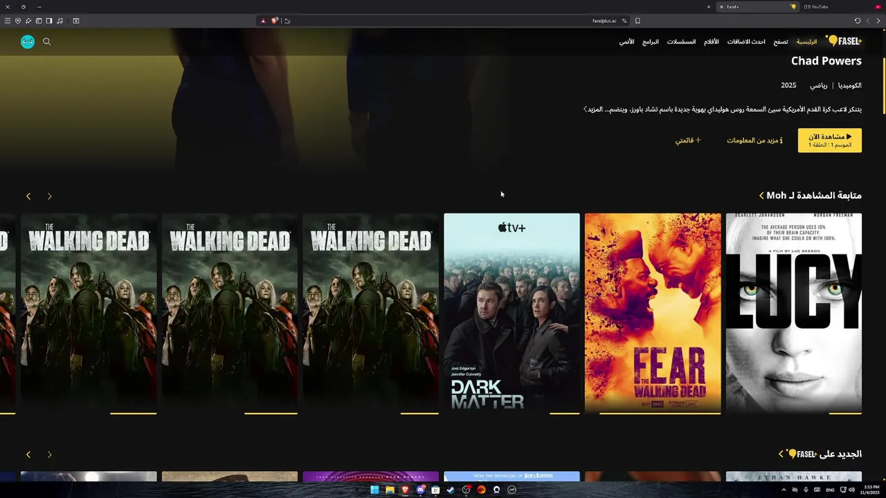Open احدث الاضافات menu item
The image size is (886, 498).
point(746,41)
